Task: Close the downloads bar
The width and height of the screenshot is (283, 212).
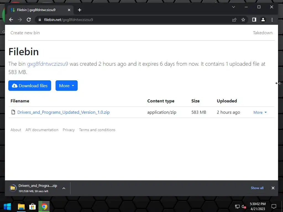Action: (x=273, y=188)
